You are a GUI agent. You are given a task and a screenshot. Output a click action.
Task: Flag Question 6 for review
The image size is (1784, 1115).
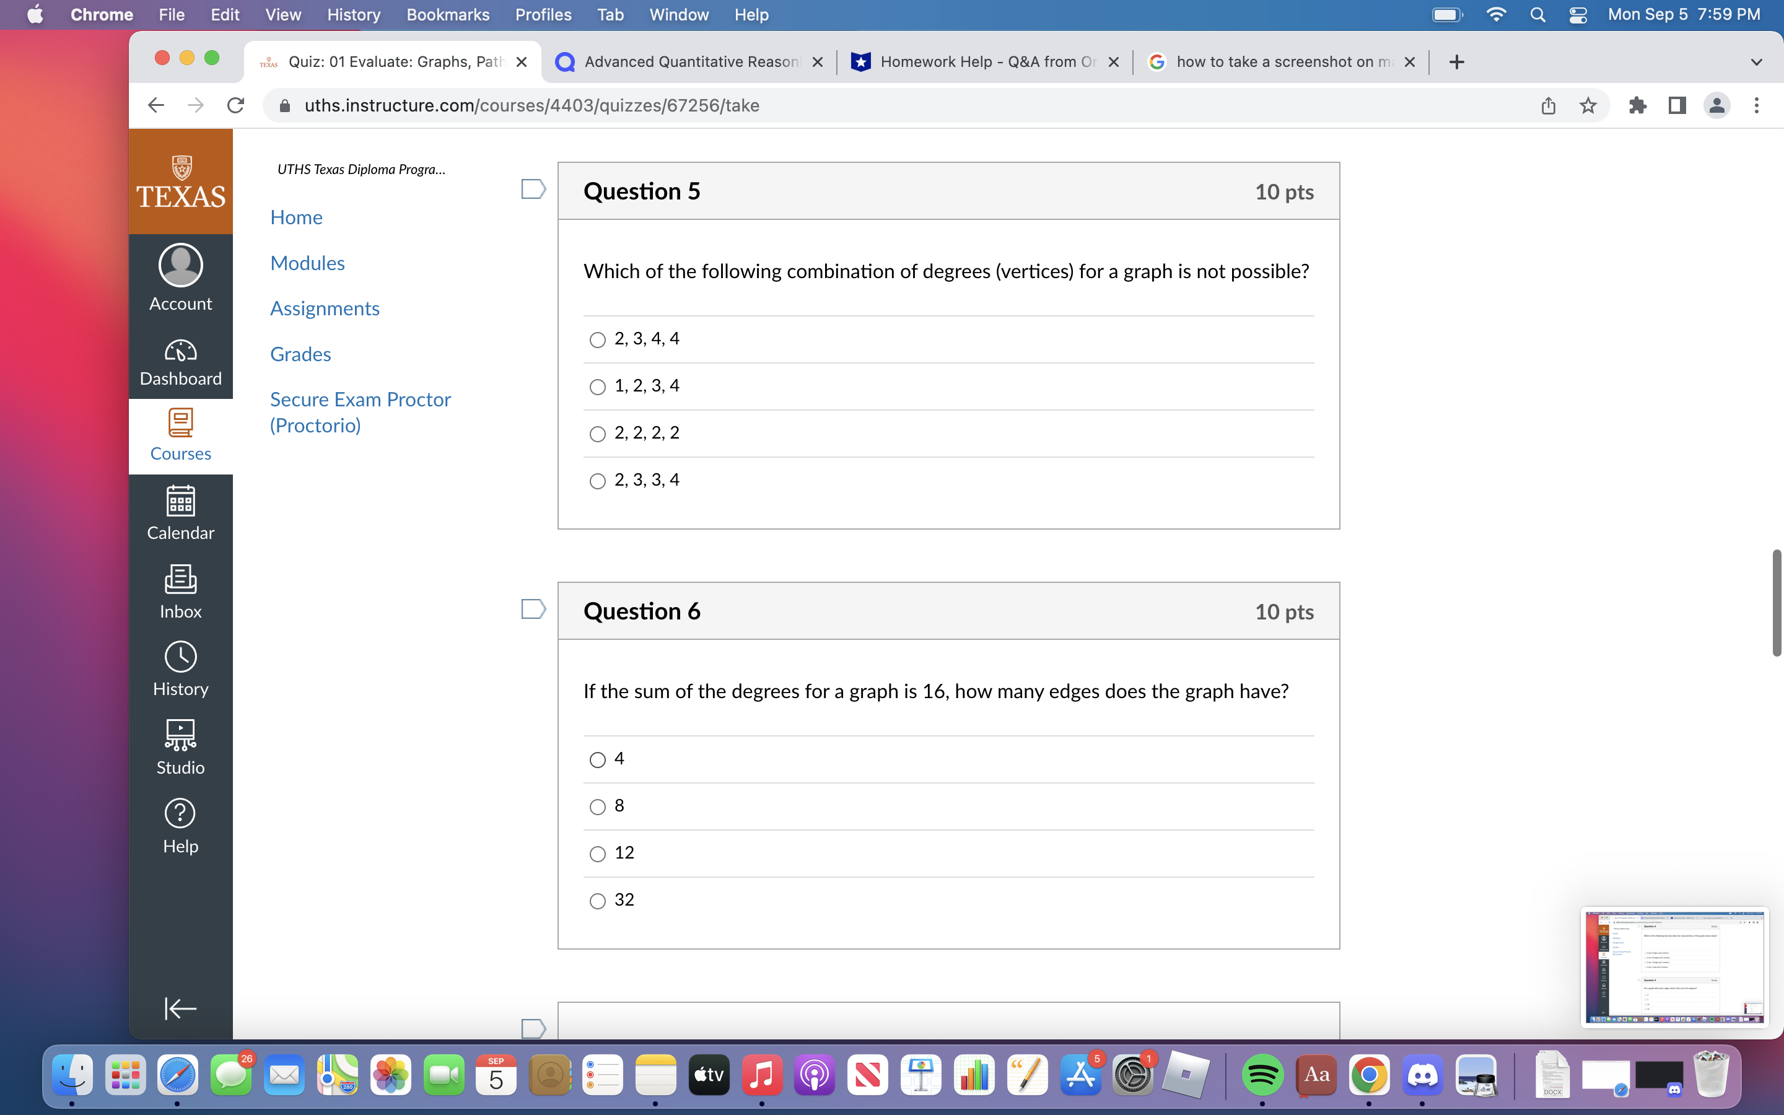click(x=533, y=608)
